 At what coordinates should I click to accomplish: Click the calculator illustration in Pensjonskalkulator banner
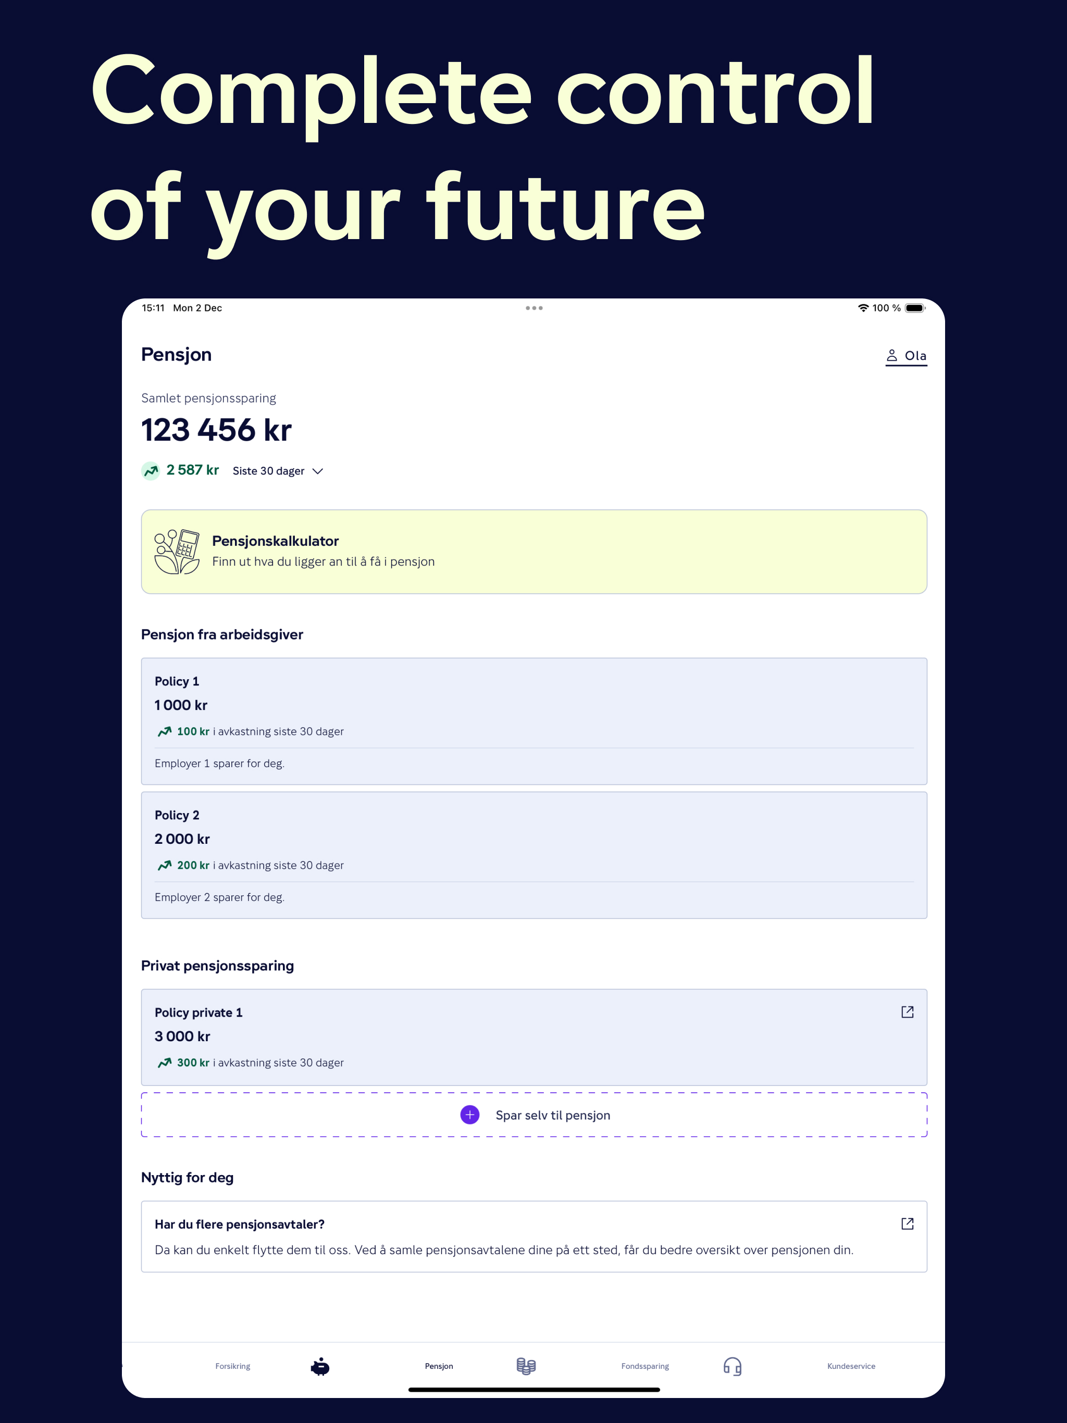(176, 552)
